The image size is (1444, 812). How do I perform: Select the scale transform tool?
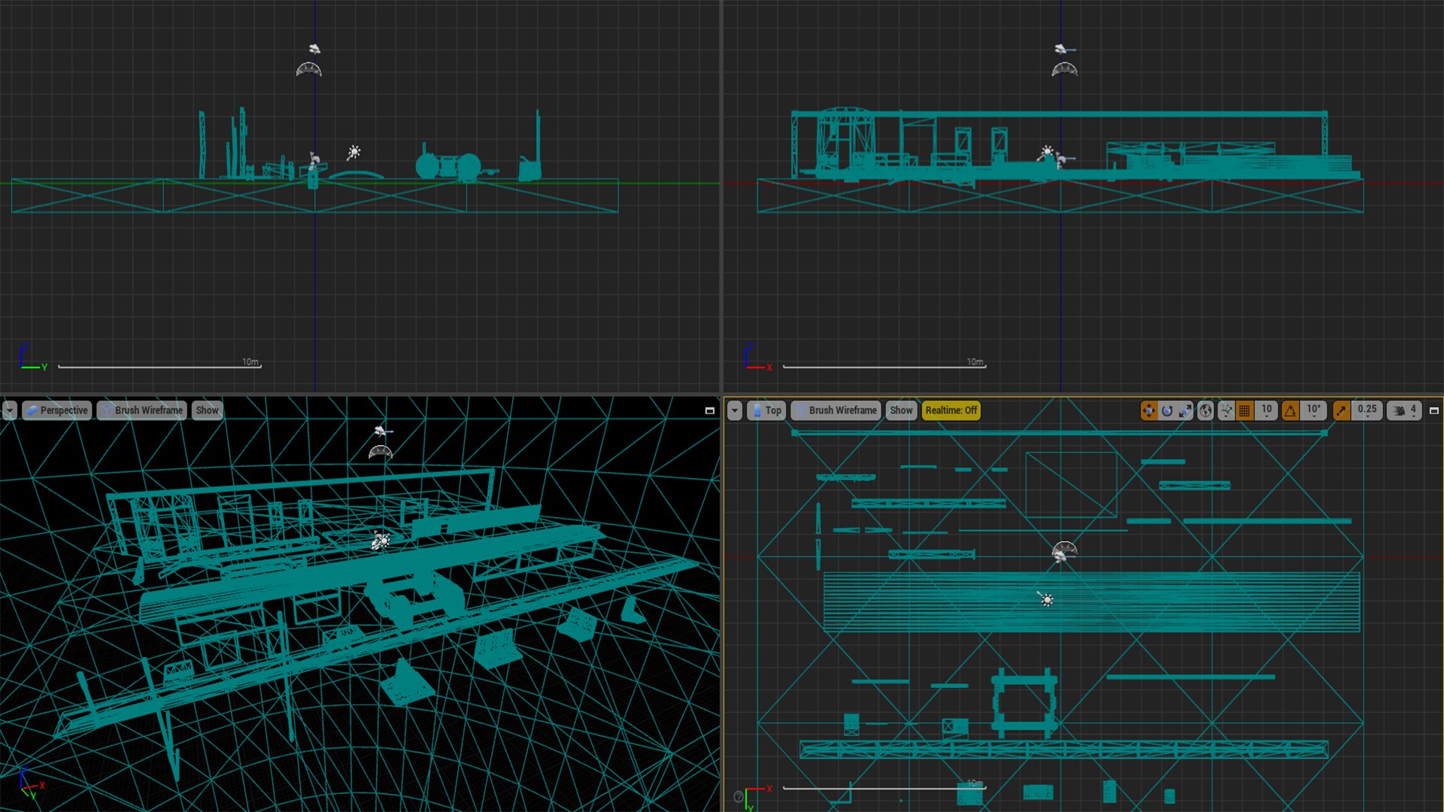tap(1185, 411)
